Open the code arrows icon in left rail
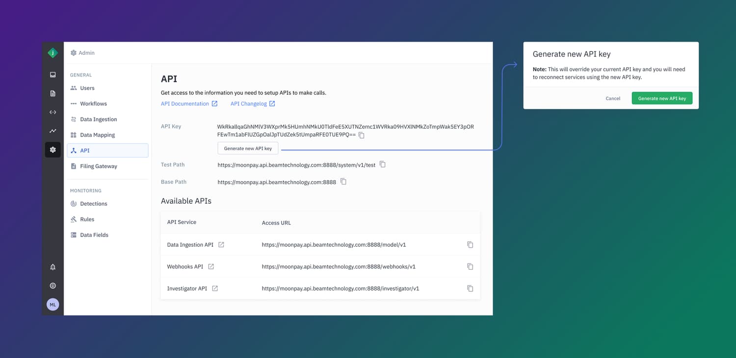 coord(53,112)
